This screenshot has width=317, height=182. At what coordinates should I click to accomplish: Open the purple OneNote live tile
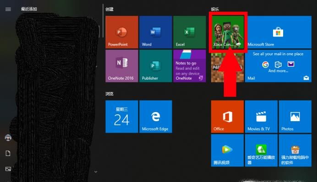point(190,66)
